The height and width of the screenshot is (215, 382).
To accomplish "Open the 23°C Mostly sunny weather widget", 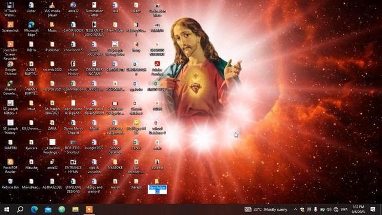I will pos(266,210).
